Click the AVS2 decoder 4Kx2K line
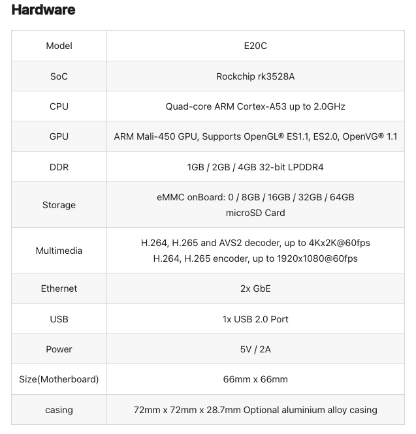Viewport: 416px width, 434px height. 255,243
